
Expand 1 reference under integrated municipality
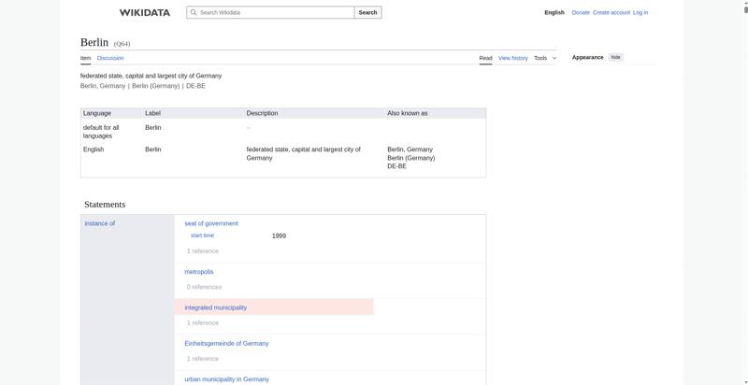click(202, 322)
